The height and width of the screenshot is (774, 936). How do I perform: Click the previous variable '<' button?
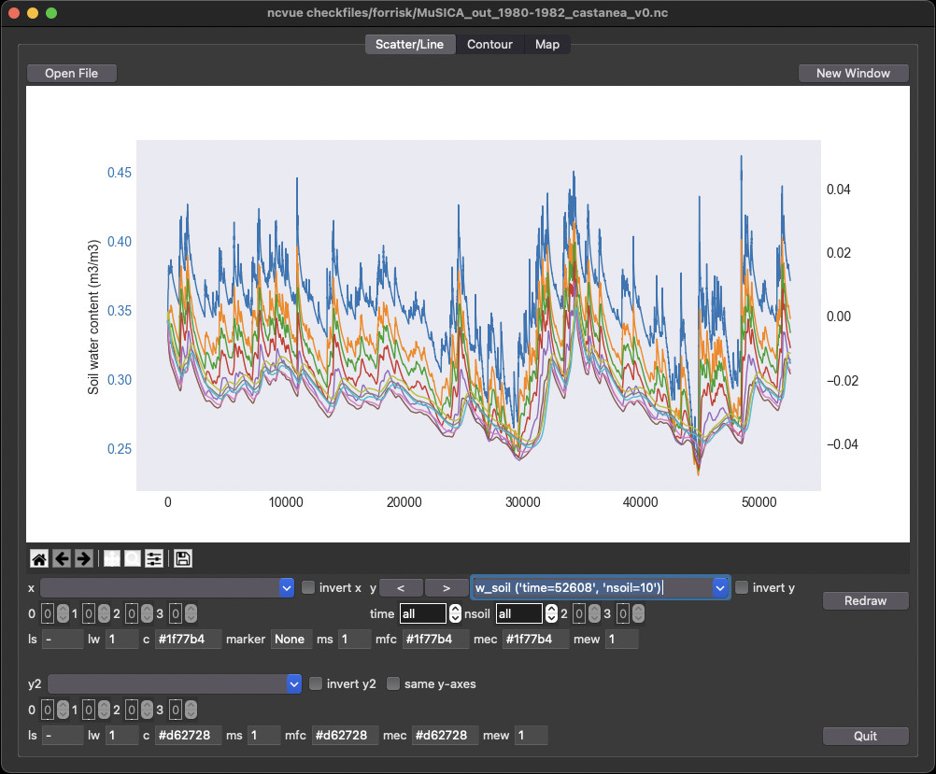pyautogui.click(x=401, y=588)
